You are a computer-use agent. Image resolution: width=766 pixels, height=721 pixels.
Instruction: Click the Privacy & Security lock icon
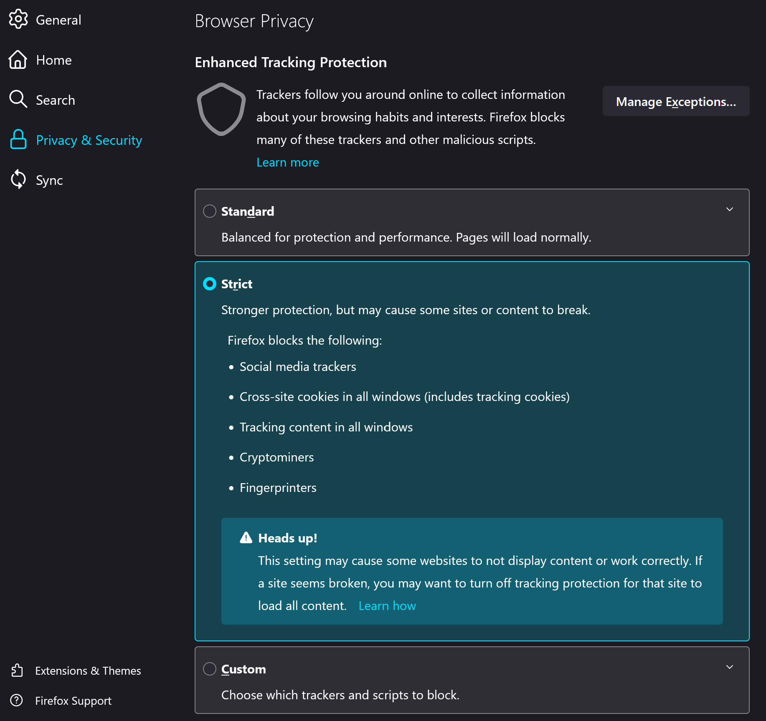coord(18,139)
